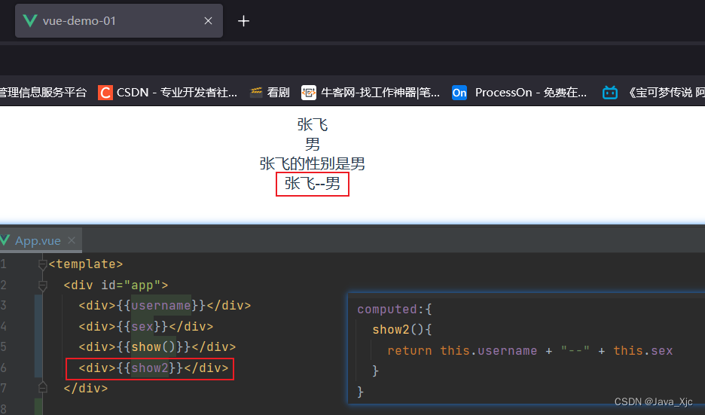Open the 牛客网 bookmark
The height and width of the screenshot is (415, 705).
coord(371,93)
